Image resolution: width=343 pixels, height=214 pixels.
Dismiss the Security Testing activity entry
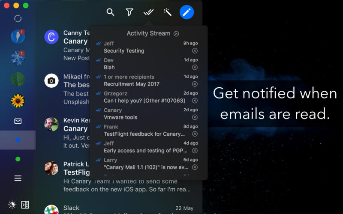tap(195, 51)
